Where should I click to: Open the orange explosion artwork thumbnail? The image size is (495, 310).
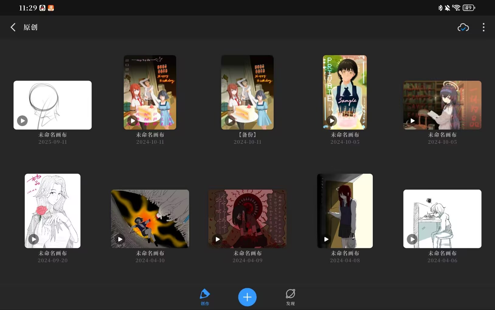(150, 219)
